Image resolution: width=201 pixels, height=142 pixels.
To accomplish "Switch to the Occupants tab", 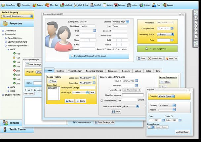I will click(112, 71).
